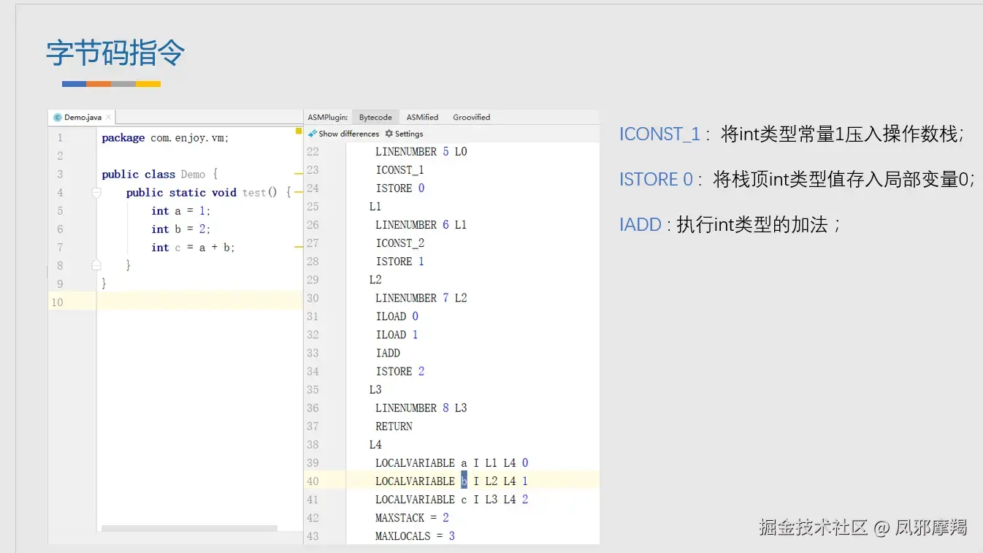983x553 pixels.
Task: Click L4 label on bytecode line 38
Action: pos(375,444)
